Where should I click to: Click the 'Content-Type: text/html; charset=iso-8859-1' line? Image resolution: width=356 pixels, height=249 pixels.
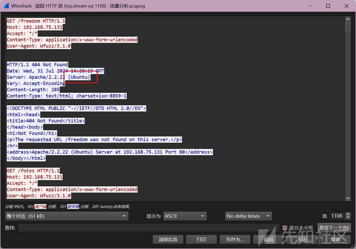[x=66, y=96]
